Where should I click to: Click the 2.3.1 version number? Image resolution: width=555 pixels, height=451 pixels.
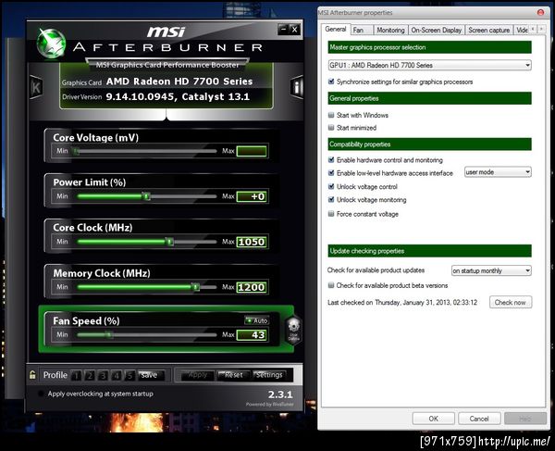click(280, 395)
